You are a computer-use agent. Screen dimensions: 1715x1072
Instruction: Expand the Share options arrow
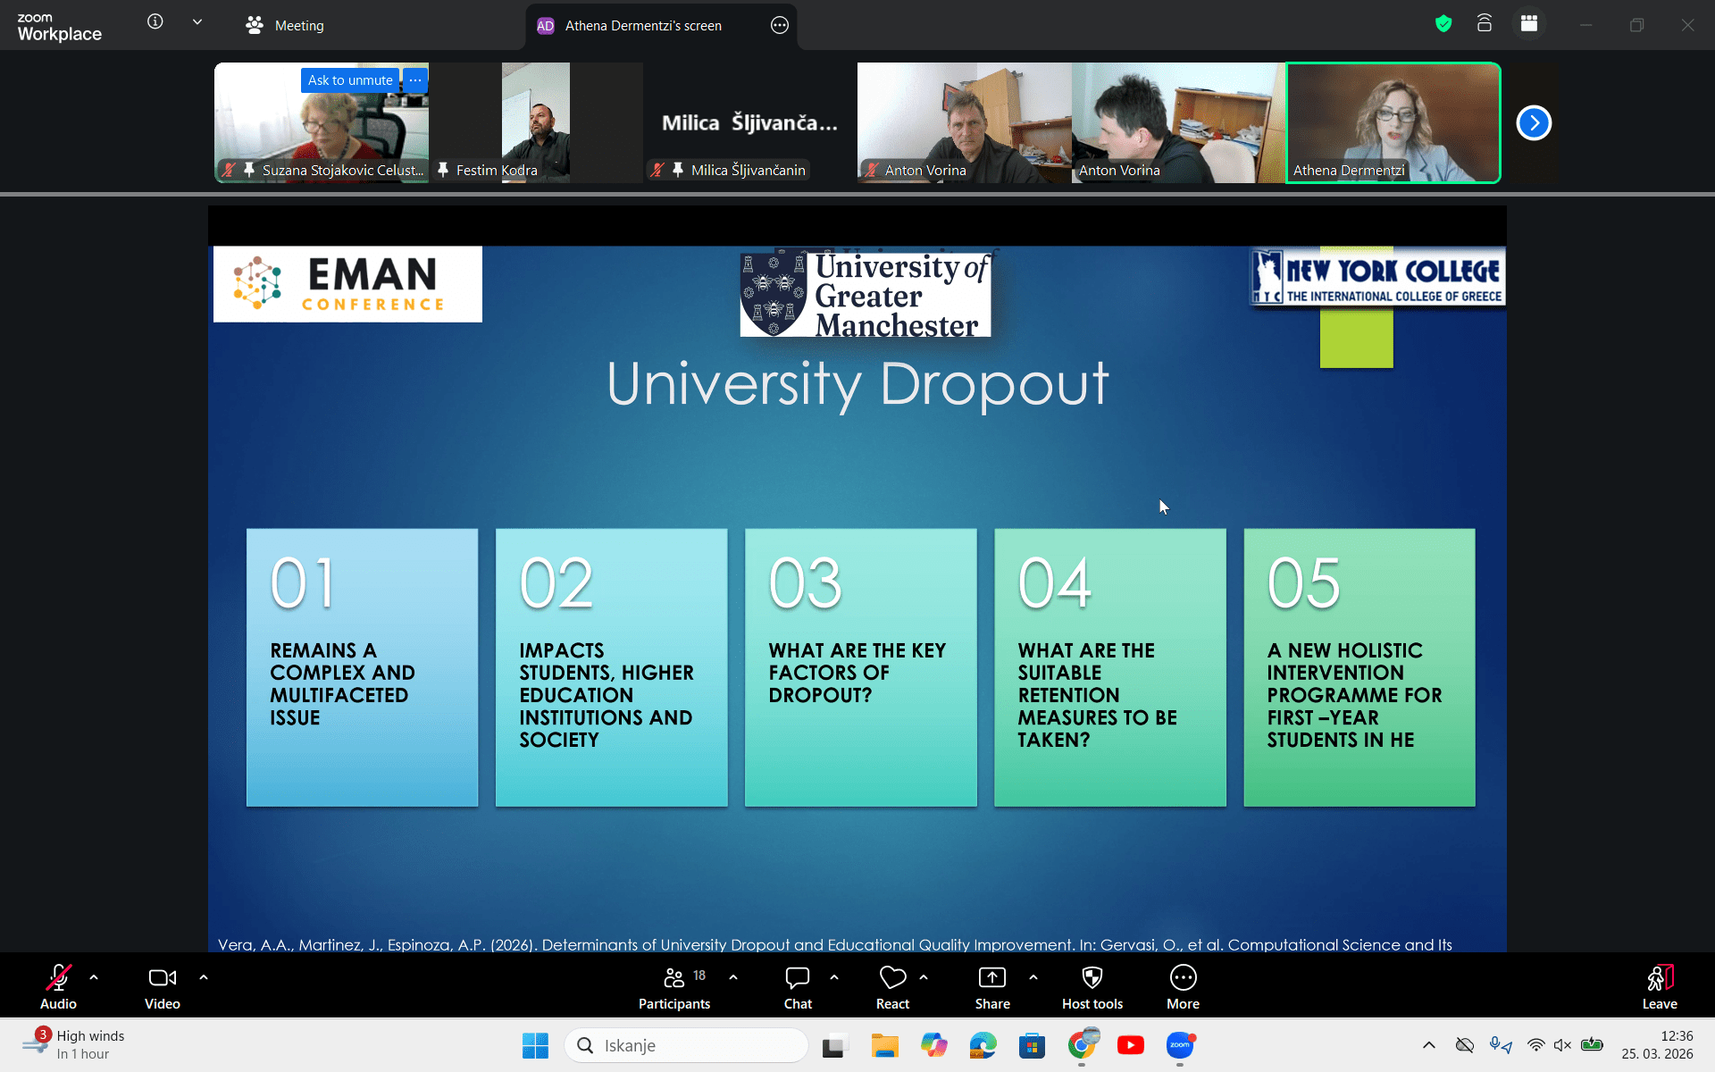[1033, 977]
